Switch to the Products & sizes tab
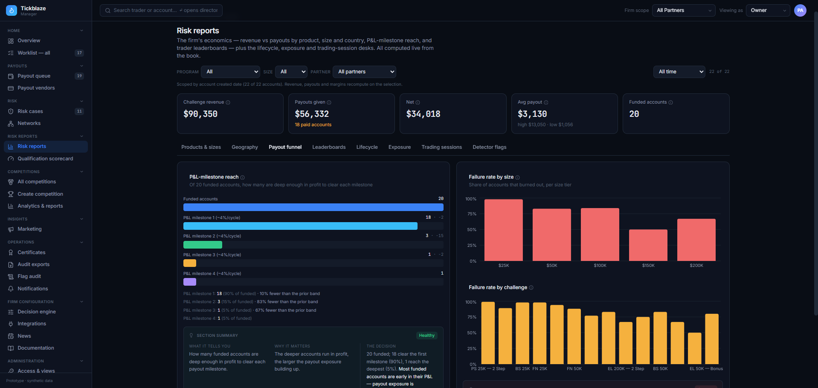The image size is (818, 388). 201,147
